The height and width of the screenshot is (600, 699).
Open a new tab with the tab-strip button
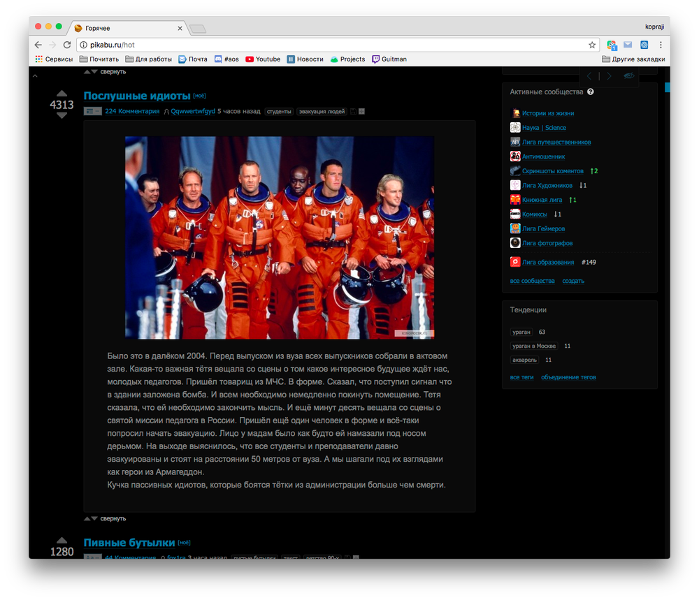coord(198,29)
